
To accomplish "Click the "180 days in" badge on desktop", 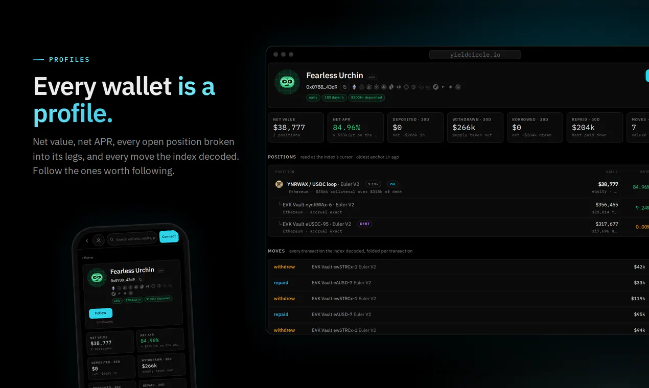I will [x=334, y=98].
